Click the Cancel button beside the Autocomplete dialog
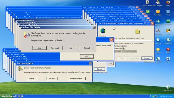 coord(99,69)
